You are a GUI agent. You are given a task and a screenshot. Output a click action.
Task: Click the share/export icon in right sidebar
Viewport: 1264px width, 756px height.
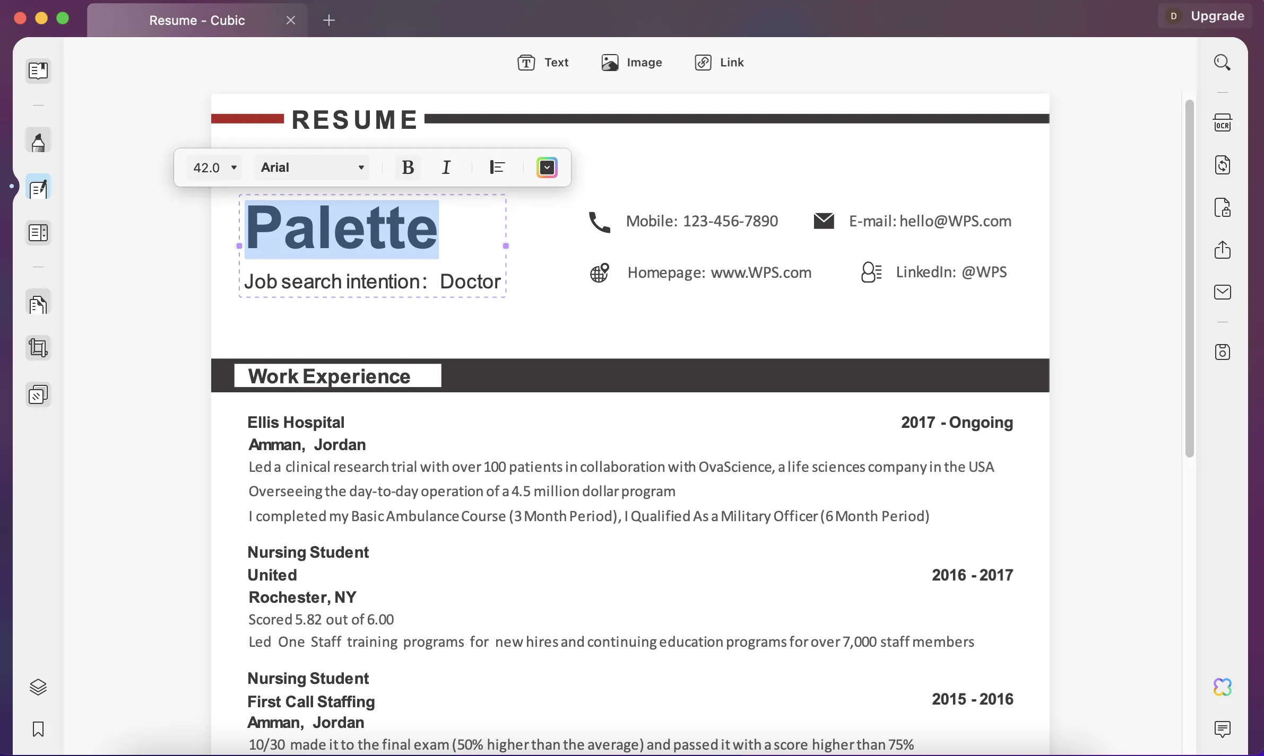1223,249
